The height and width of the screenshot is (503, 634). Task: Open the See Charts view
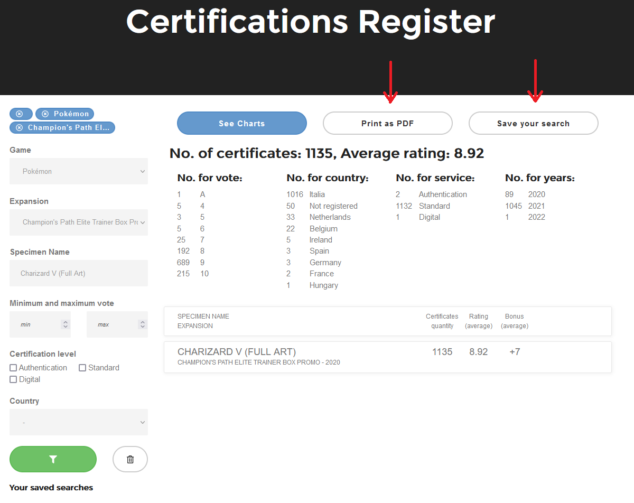click(x=241, y=123)
